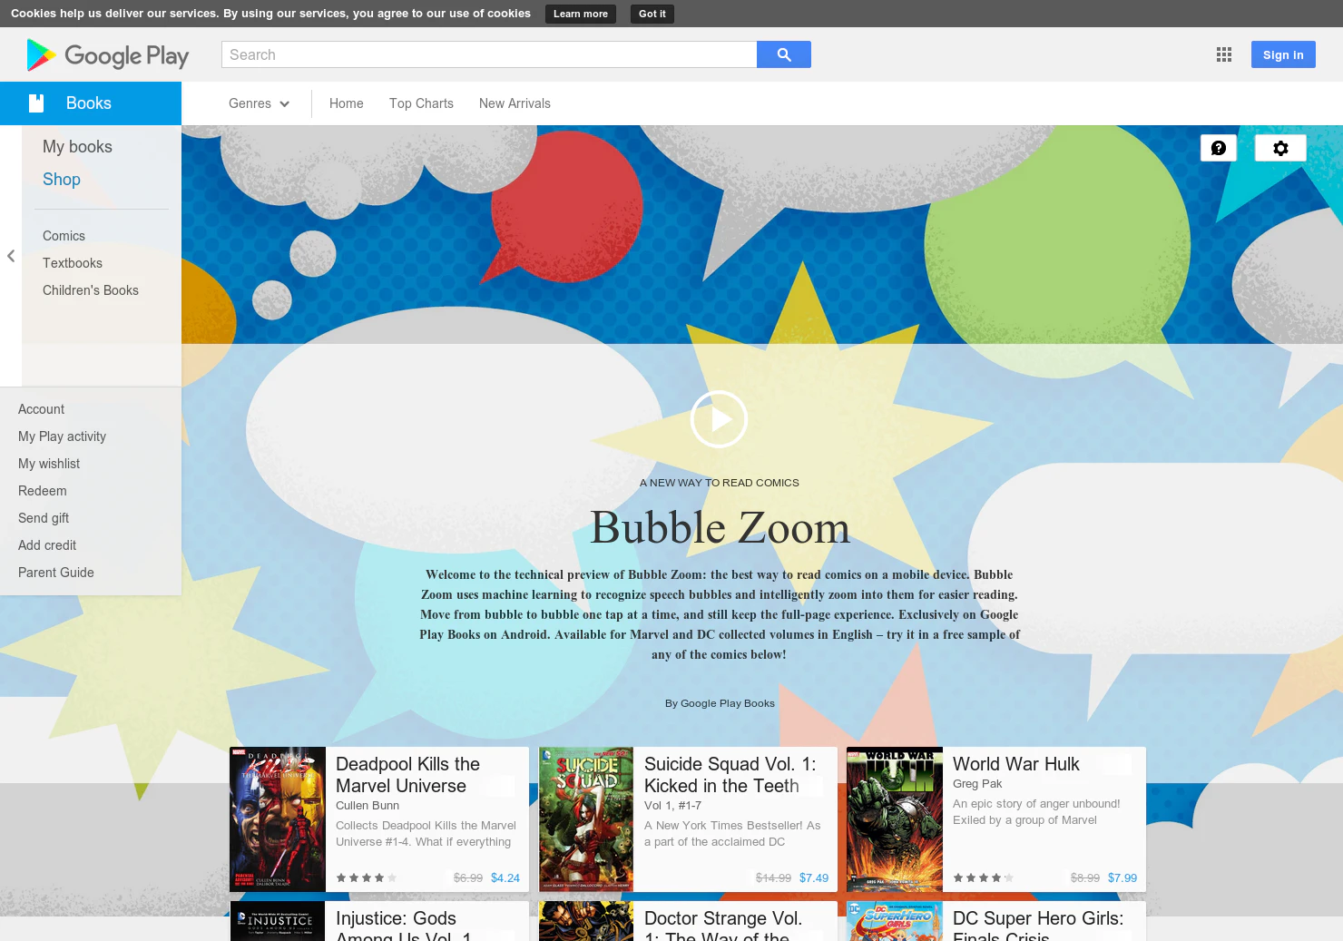Image resolution: width=1343 pixels, height=941 pixels.
Task: Click author Cullen Bunn
Action: point(368,806)
